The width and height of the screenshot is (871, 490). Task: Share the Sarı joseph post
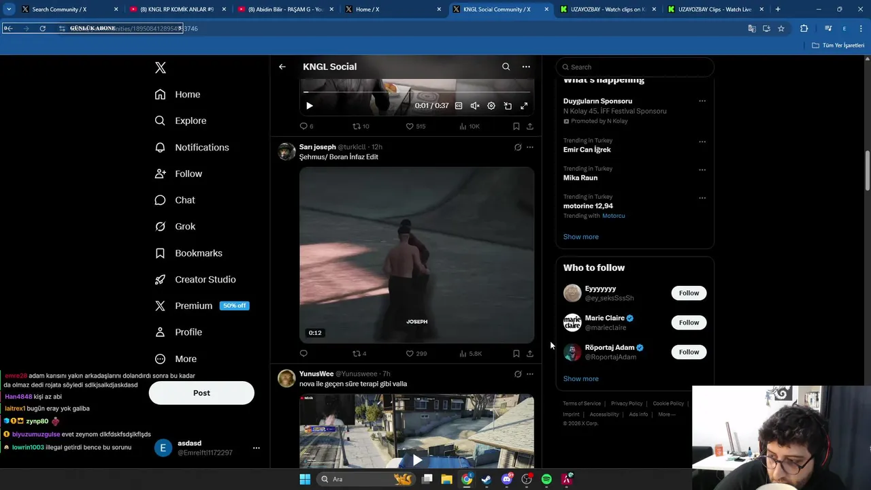click(x=530, y=353)
